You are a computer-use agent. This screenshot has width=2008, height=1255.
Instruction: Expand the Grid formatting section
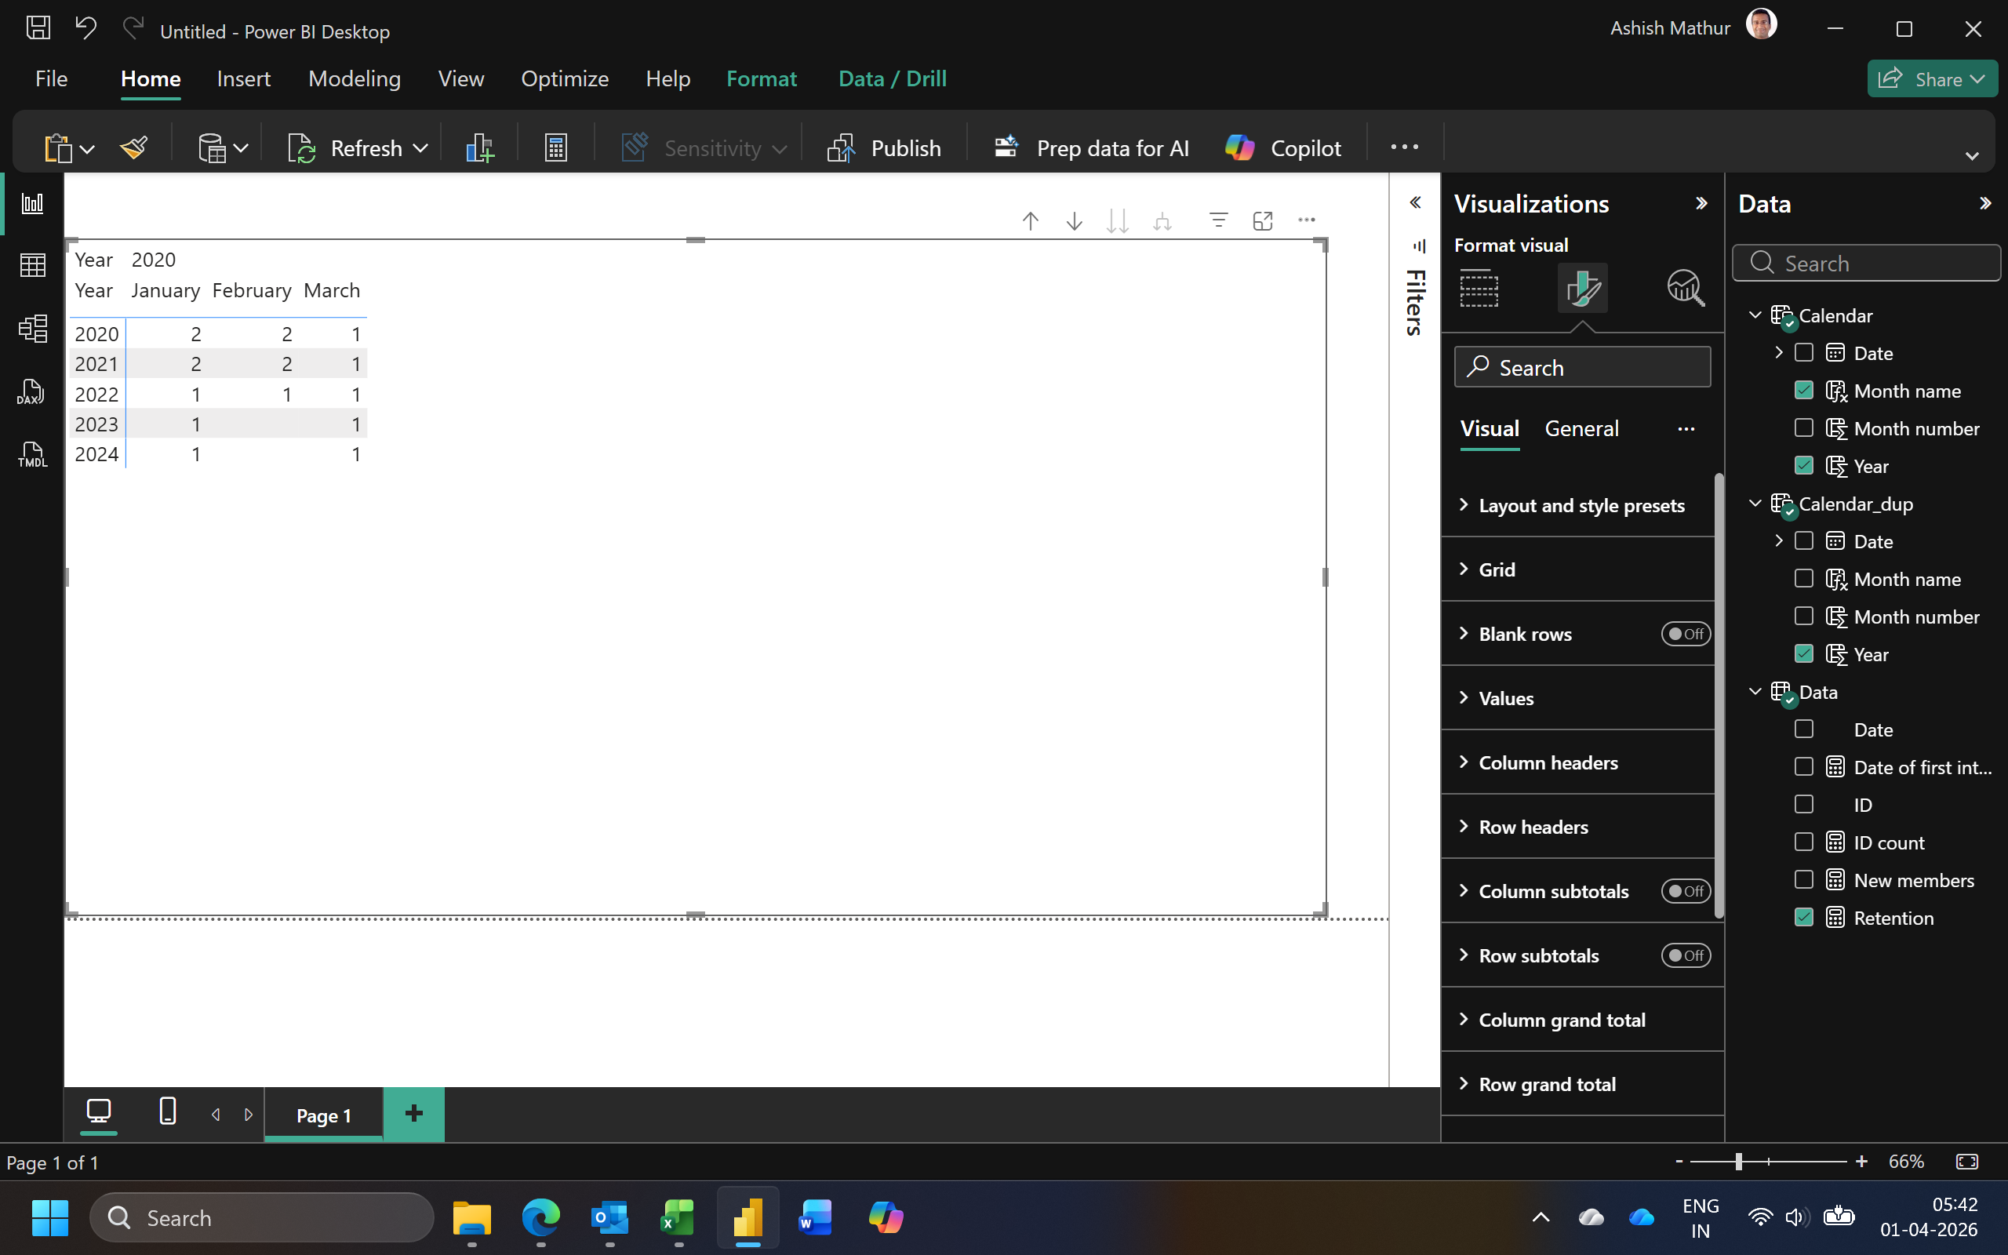[1579, 569]
